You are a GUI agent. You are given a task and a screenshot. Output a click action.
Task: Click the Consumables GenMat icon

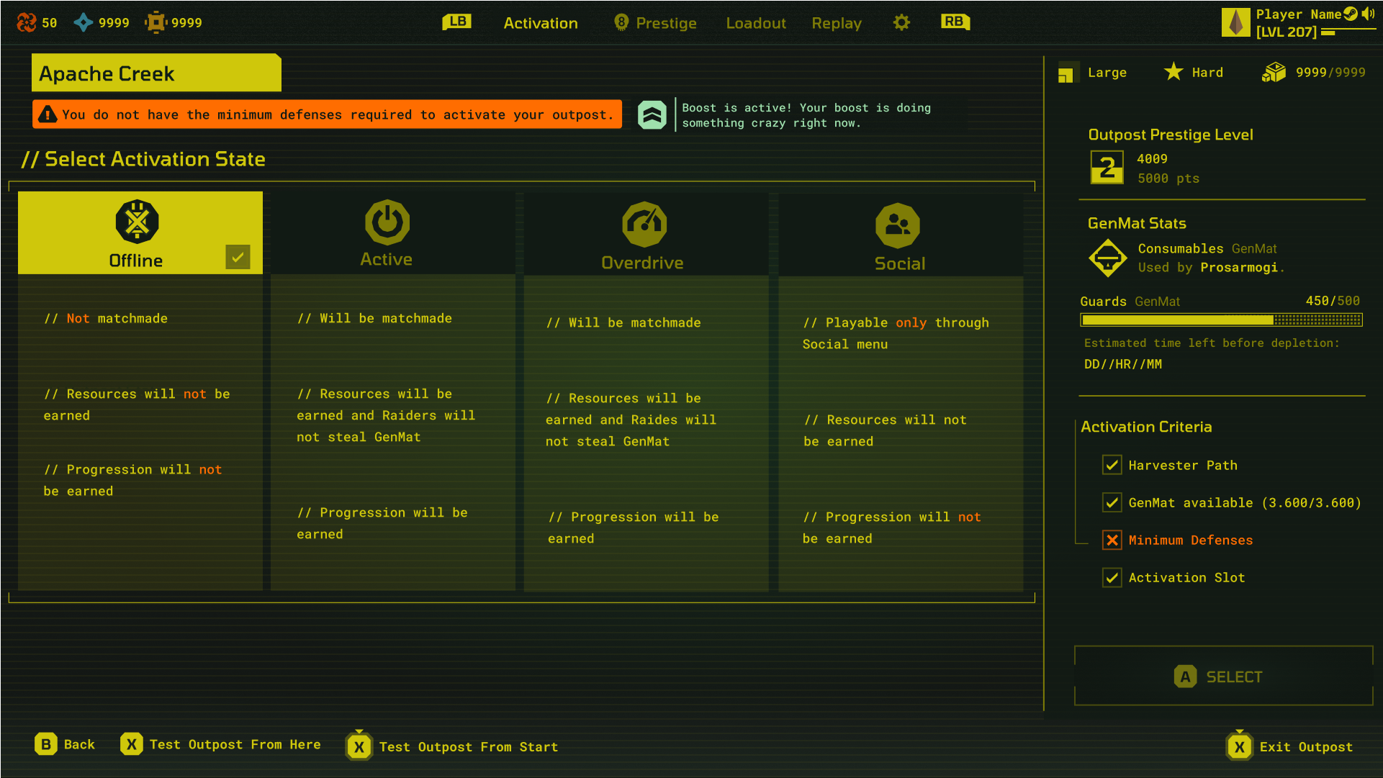(1107, 258)
